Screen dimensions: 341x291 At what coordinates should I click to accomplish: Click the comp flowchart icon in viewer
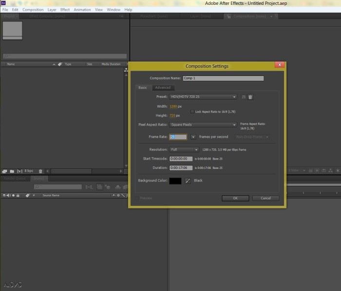[x=331, y=171]
